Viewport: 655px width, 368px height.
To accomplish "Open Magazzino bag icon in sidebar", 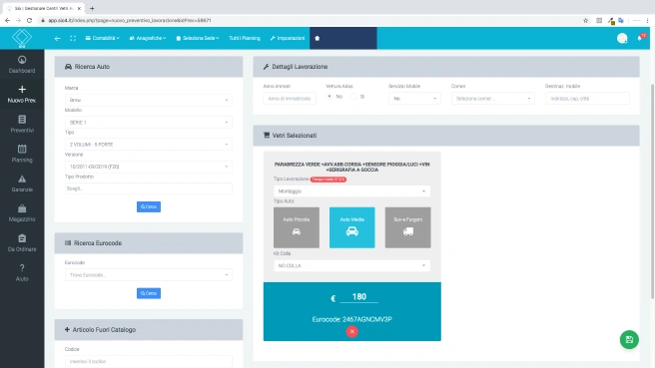I will coord(22,208).
